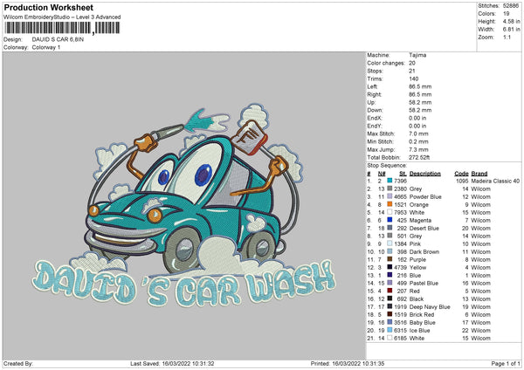This screenshot has height=370, width=524.
Task: Click 'Yellow' description in row 12
Action: tap(417, 268)
